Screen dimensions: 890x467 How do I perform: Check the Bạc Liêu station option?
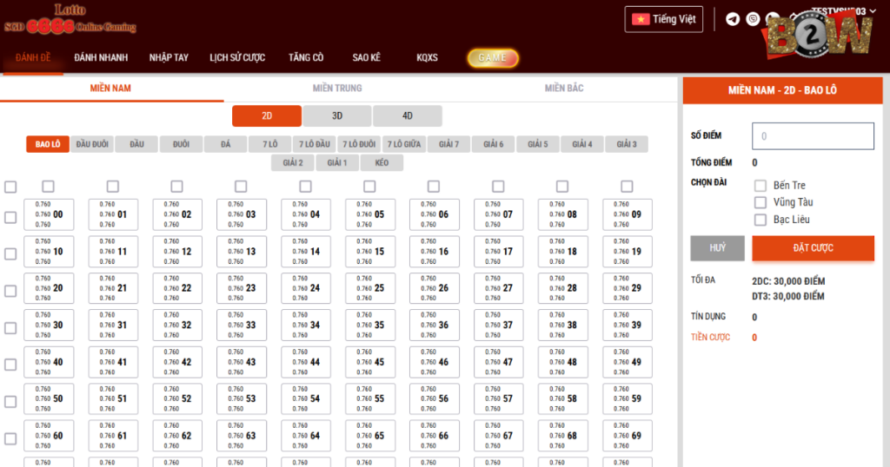point(760,220)
